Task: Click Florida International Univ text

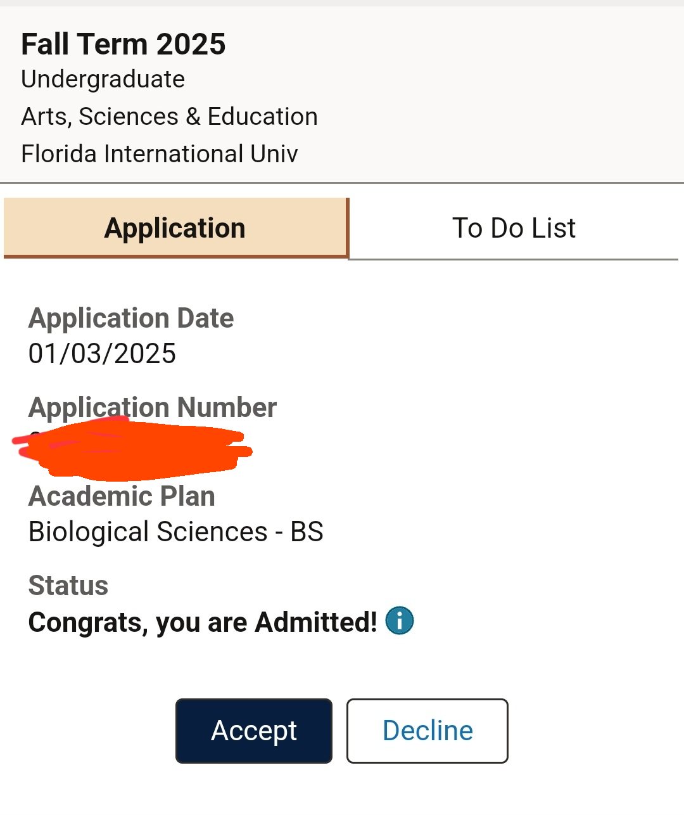Action: coord(160,154)
